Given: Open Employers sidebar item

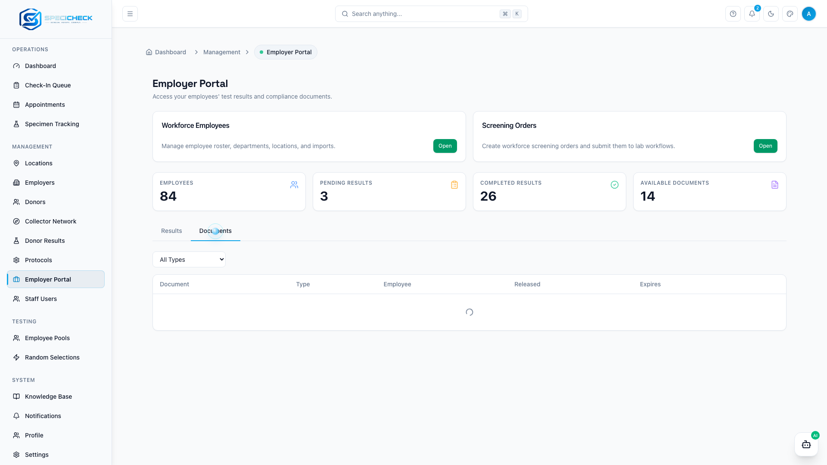Looking at the screenshot, I should [56, 183].
